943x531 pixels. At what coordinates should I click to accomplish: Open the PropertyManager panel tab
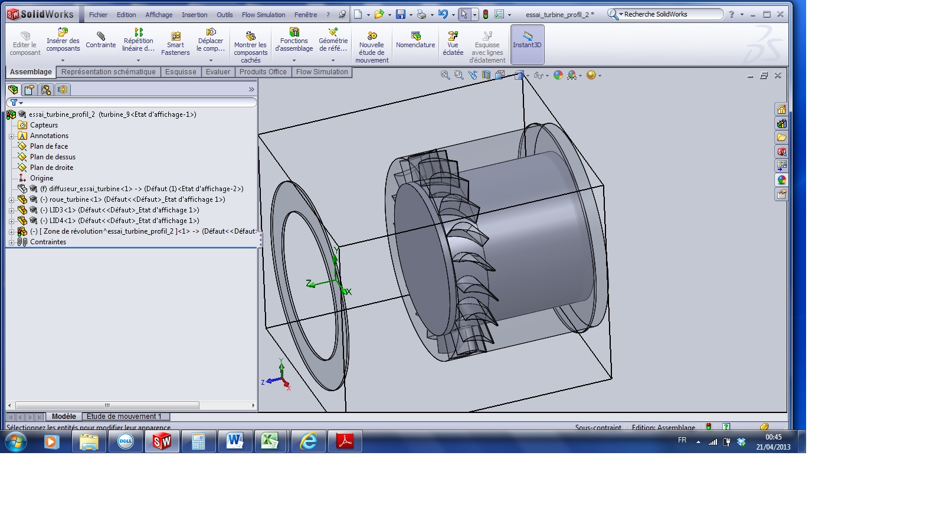pos(29,90)
